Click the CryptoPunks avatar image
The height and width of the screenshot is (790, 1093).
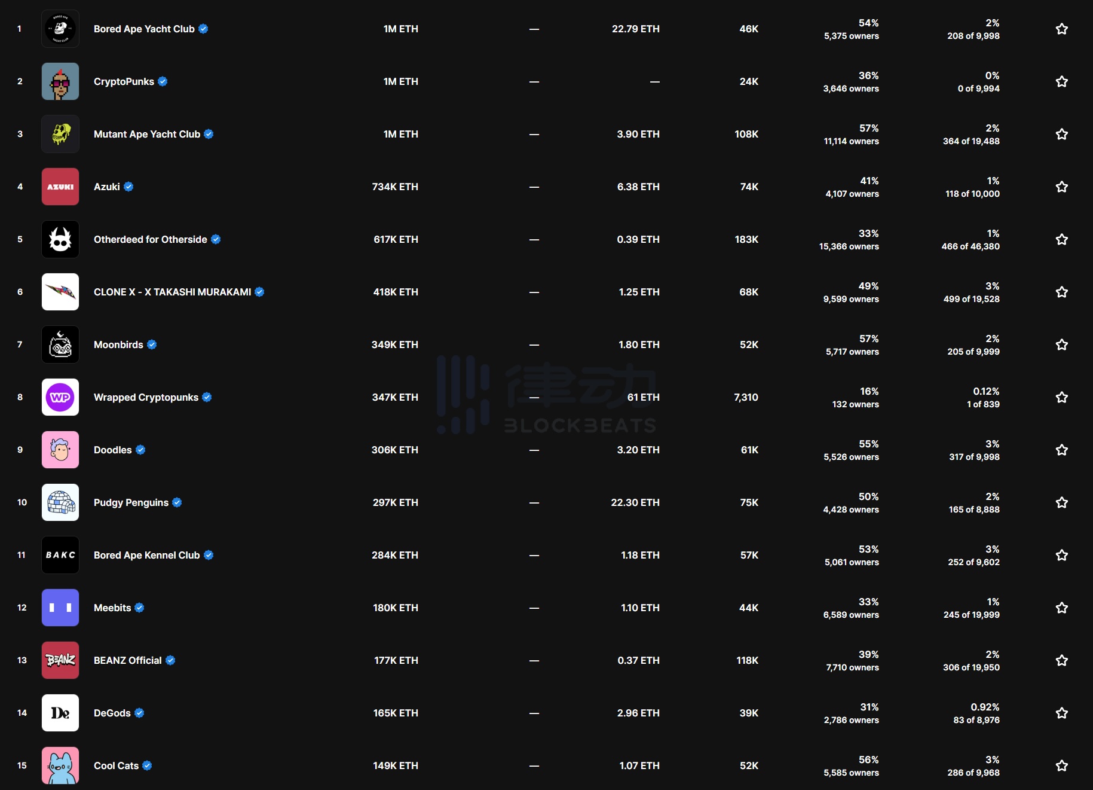60,81
